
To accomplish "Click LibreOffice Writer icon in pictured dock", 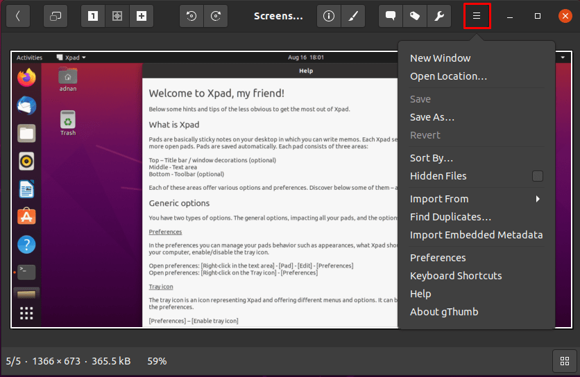I will point(26,189).
